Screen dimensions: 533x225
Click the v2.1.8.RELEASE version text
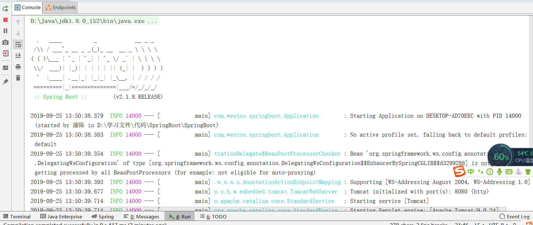pos(138,97)
